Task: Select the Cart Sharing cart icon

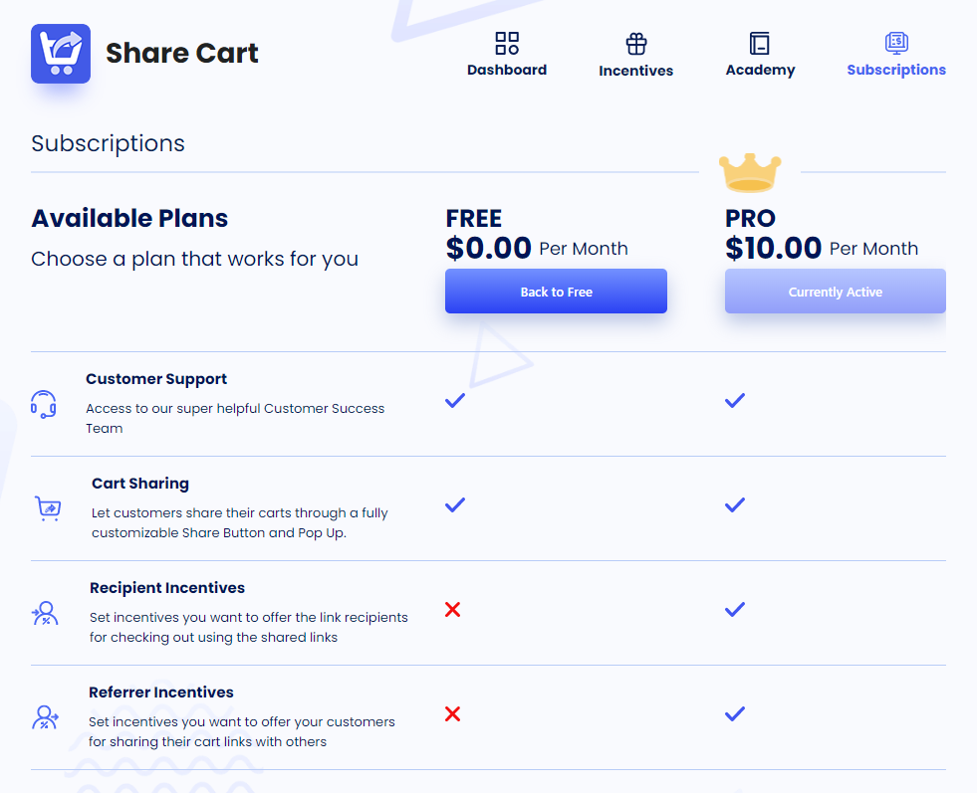Action: [45, 506]
